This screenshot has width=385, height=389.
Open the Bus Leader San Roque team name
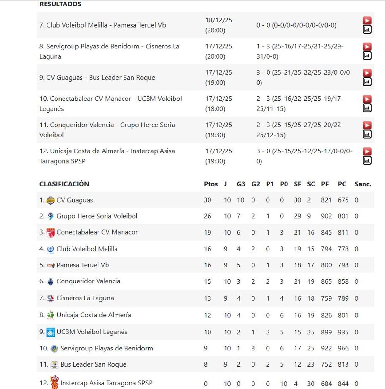point(93,364)
